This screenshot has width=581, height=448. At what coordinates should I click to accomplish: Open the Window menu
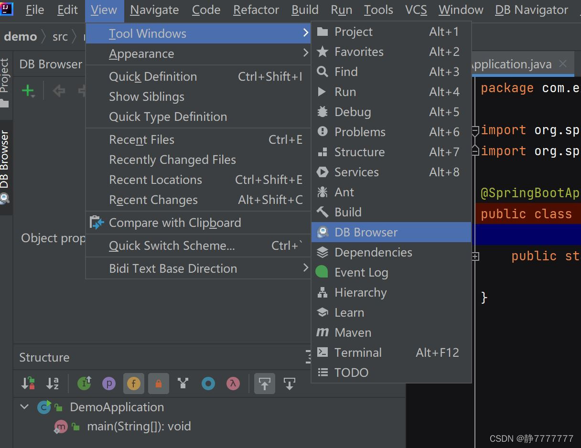tap(461, 10)
